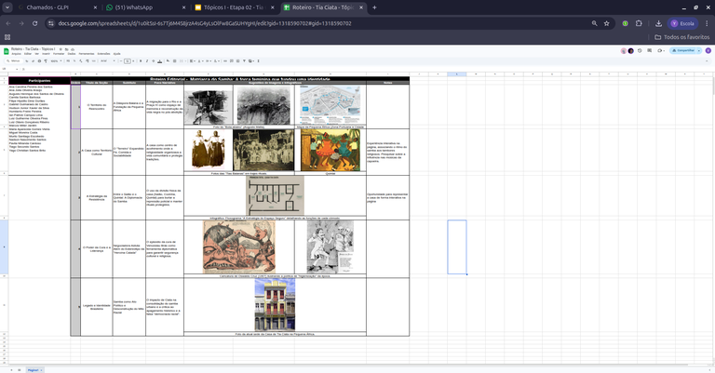This screenshot has height=373, width=715.
Task: Open the all sheets list icon
Action: [20, 370]
